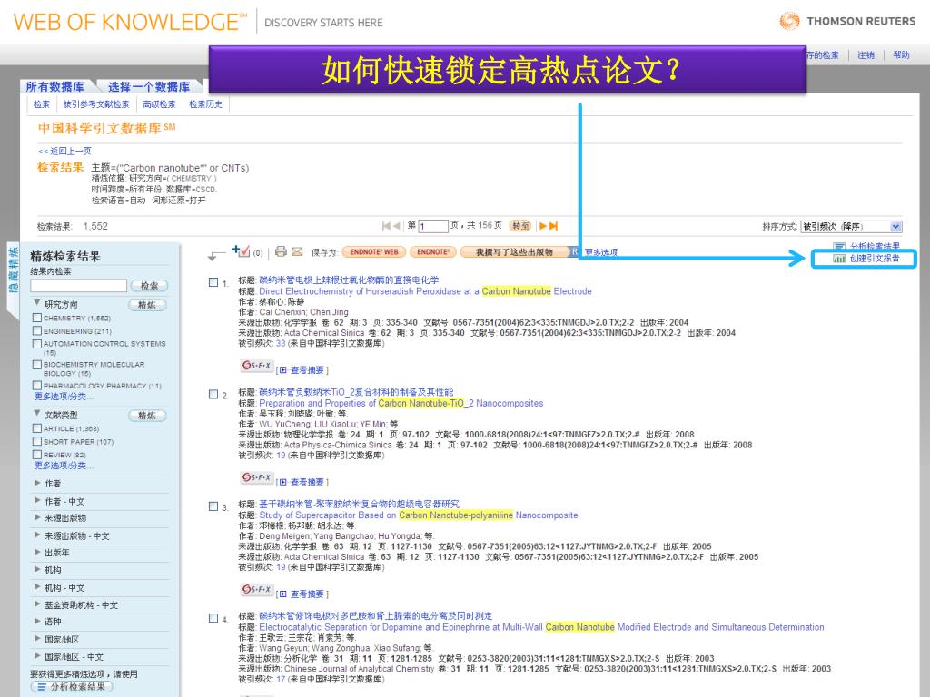Jump to the last results page arrow
930x697 pixels.
click(553, 226)
